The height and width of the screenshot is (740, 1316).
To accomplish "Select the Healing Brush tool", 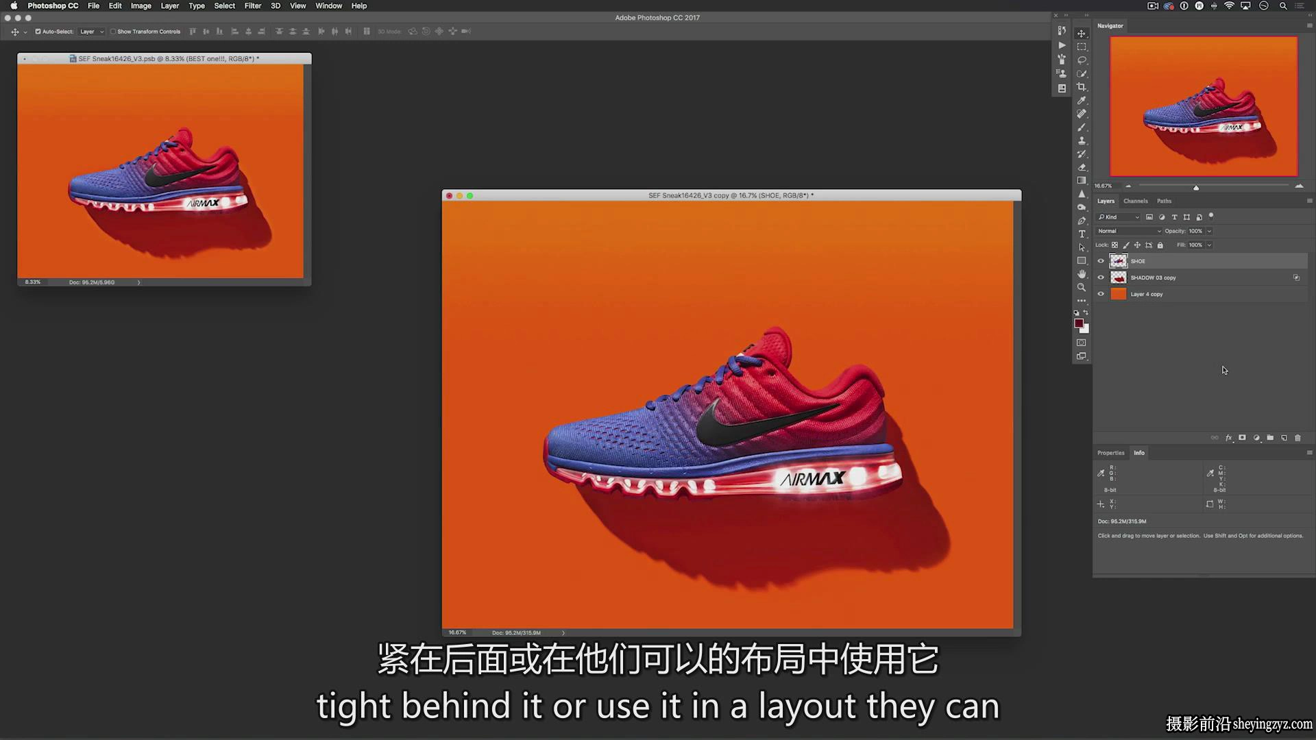I will pyautogui.click(x=1082, y=114).
